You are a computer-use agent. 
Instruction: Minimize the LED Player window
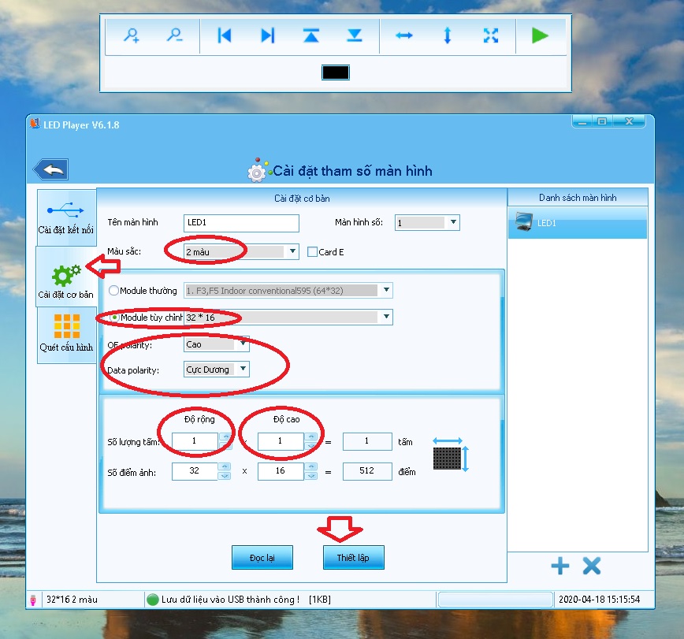582,121
